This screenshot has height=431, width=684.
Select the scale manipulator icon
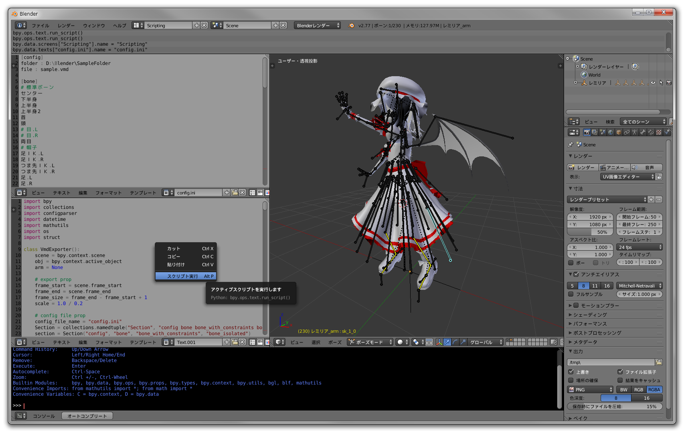tap(463, 342)
